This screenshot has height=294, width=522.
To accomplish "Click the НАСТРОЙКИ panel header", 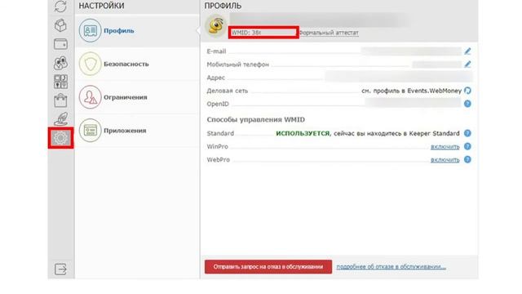I will tap(101, 6).
